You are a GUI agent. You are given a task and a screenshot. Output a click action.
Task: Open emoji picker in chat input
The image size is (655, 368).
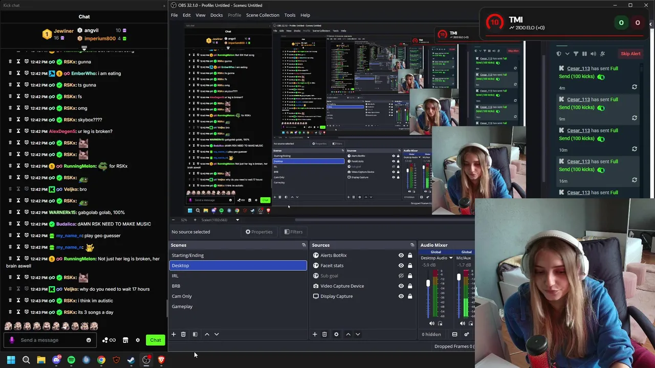(89, 340)
